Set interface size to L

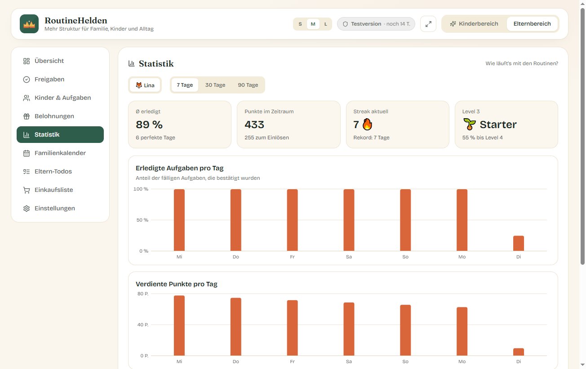click(x=326, y=24)
